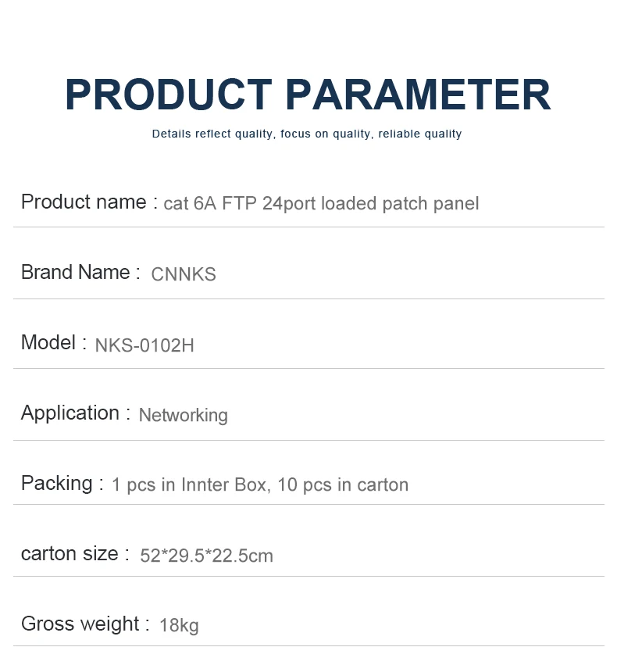The height and width of the screenshot is (672, 617).
Task: Click the 'Networking' application value
Action: (184, 415)
